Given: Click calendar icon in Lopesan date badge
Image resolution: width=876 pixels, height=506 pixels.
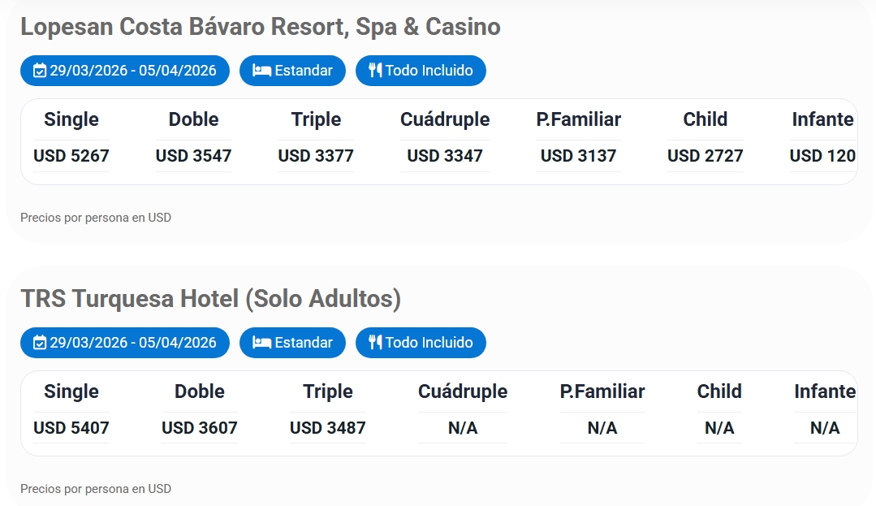Looking at the screenshot, I should (x=40, y=71).
